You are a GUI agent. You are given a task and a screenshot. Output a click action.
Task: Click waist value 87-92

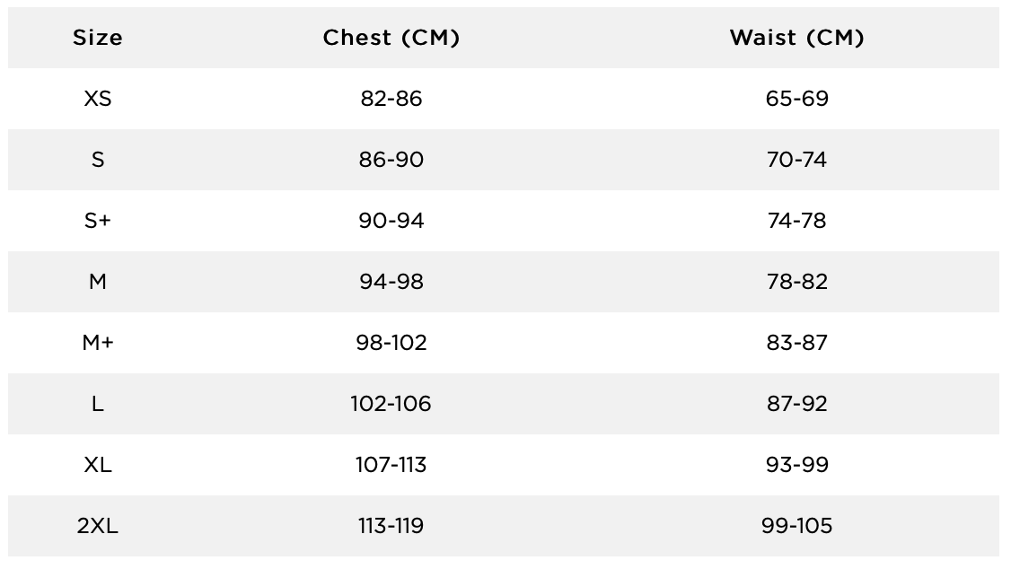pos(797,404)
